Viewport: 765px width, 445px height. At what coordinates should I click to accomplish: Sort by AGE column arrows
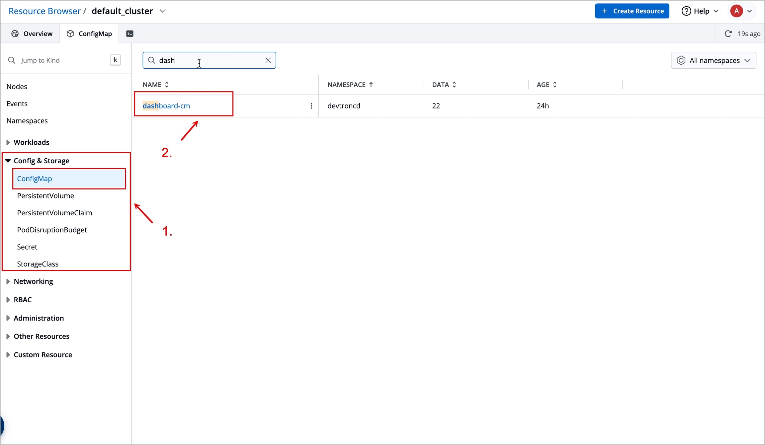click(554, 85)
